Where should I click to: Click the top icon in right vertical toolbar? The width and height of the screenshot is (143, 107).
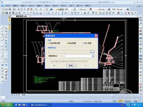pos(140,18)
